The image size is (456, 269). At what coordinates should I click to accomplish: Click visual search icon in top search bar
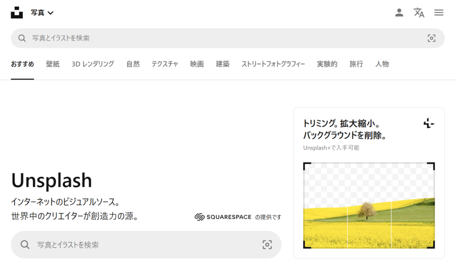[431, 38]
